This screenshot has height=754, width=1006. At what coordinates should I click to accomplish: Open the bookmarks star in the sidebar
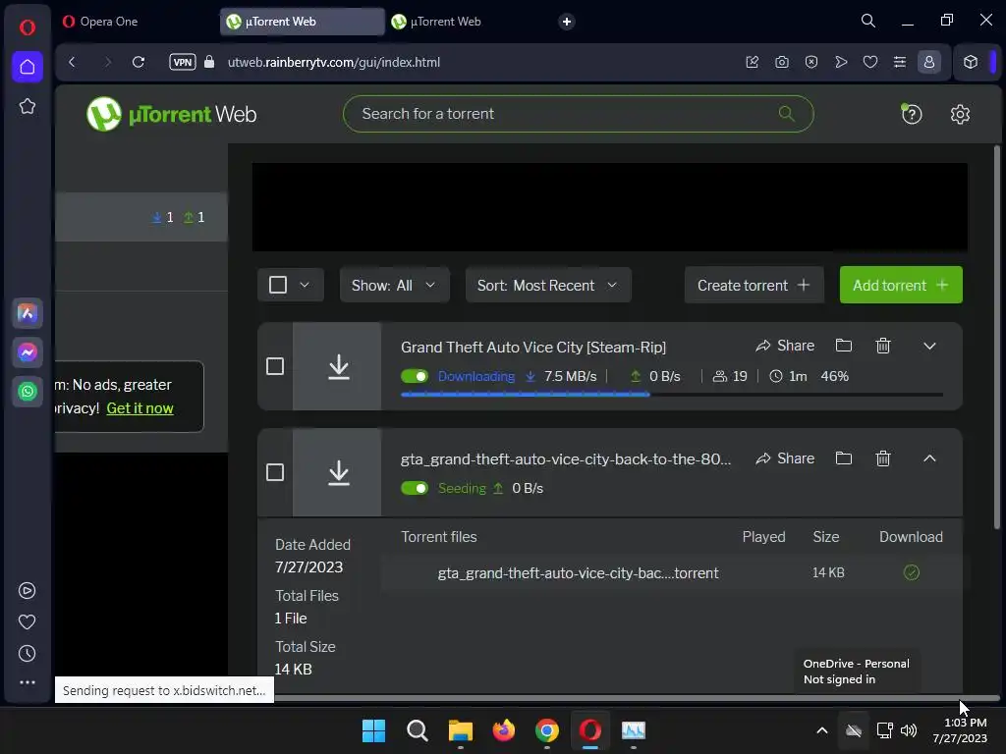[x=27, y=106]
